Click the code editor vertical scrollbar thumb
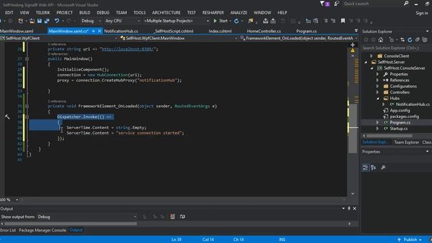Viewport: 432px width, 243px height. click(353, 128)
